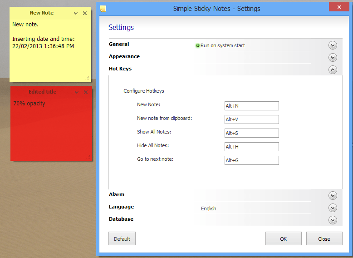This screenshot has height=258, width=353.
Task: Select the Database settings heading
Action: click(121, 219)
